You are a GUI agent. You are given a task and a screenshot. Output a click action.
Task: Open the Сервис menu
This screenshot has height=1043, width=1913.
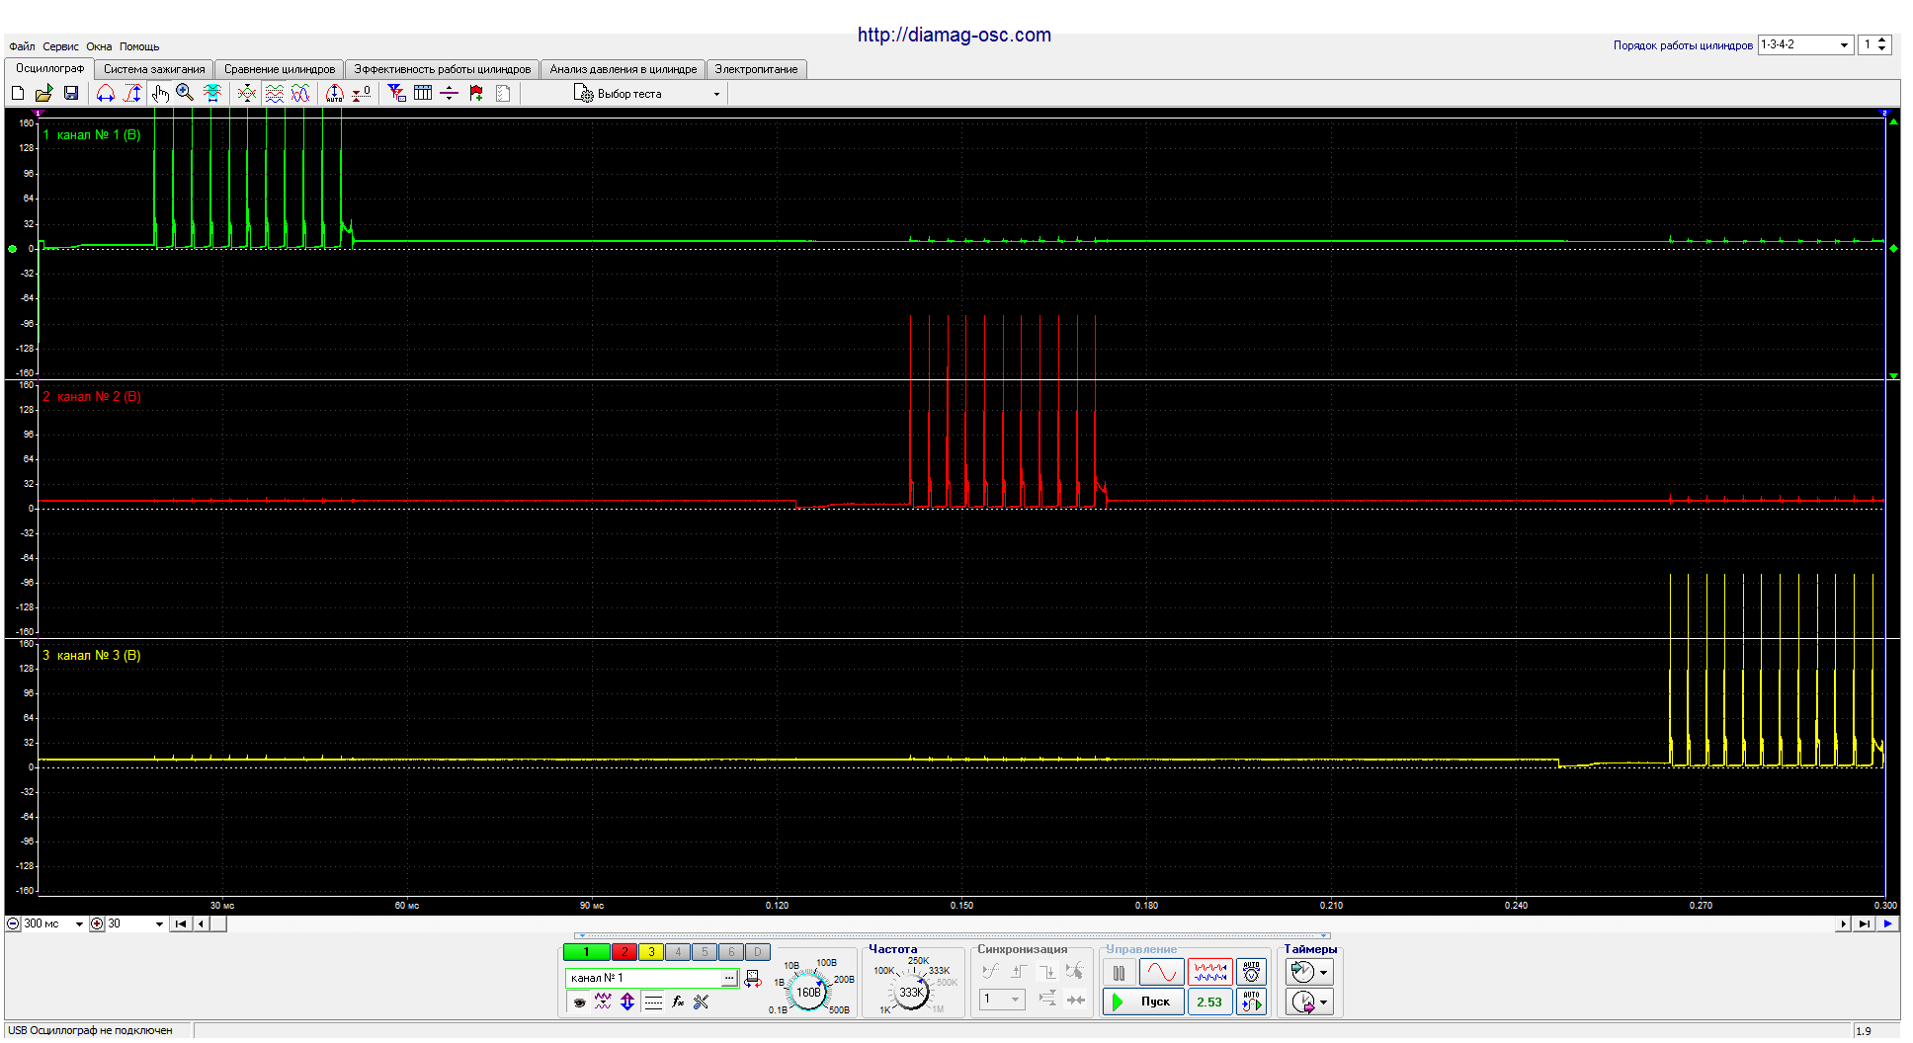(60, 46)
